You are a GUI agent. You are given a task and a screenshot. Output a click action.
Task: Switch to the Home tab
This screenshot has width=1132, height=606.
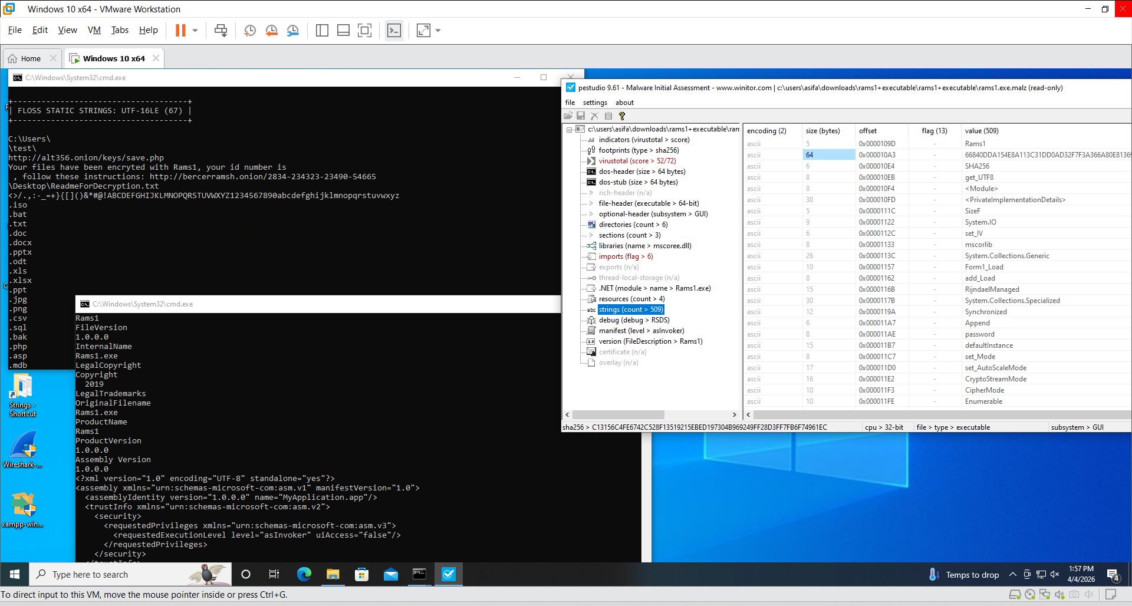pos(31,58)
